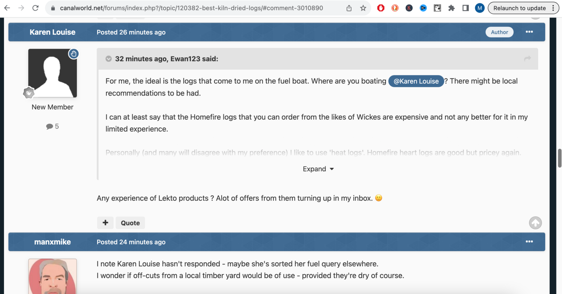Click the Quote button under Karen Louise's post
The height and width of the screenshot is (294, 562).
130,222
